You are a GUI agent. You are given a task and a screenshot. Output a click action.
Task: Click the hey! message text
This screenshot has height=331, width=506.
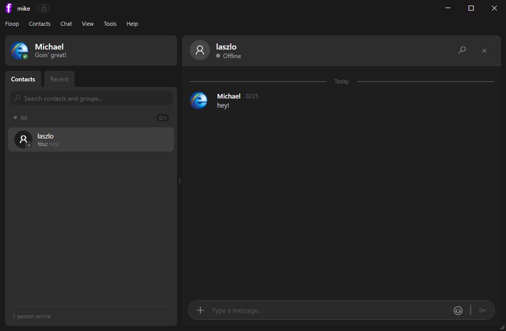pyautogui.click(x=223, y=106)
